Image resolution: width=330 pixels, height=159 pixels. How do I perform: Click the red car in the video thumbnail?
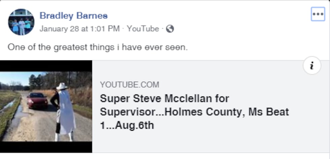coord(37,101)
